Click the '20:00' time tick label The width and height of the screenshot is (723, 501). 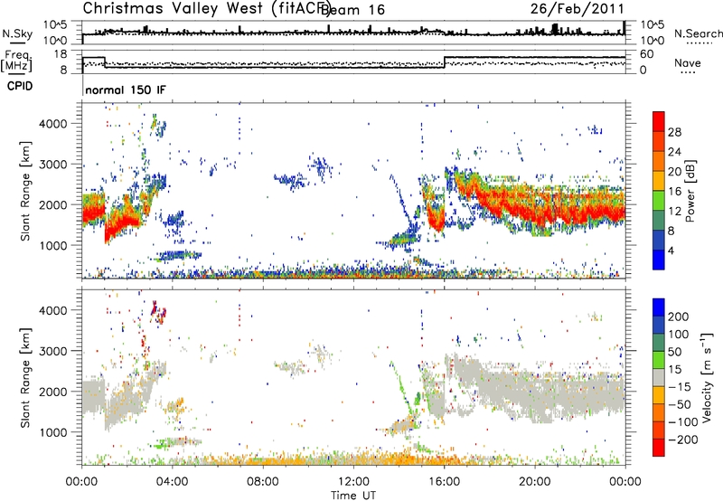tap(534, 482)
